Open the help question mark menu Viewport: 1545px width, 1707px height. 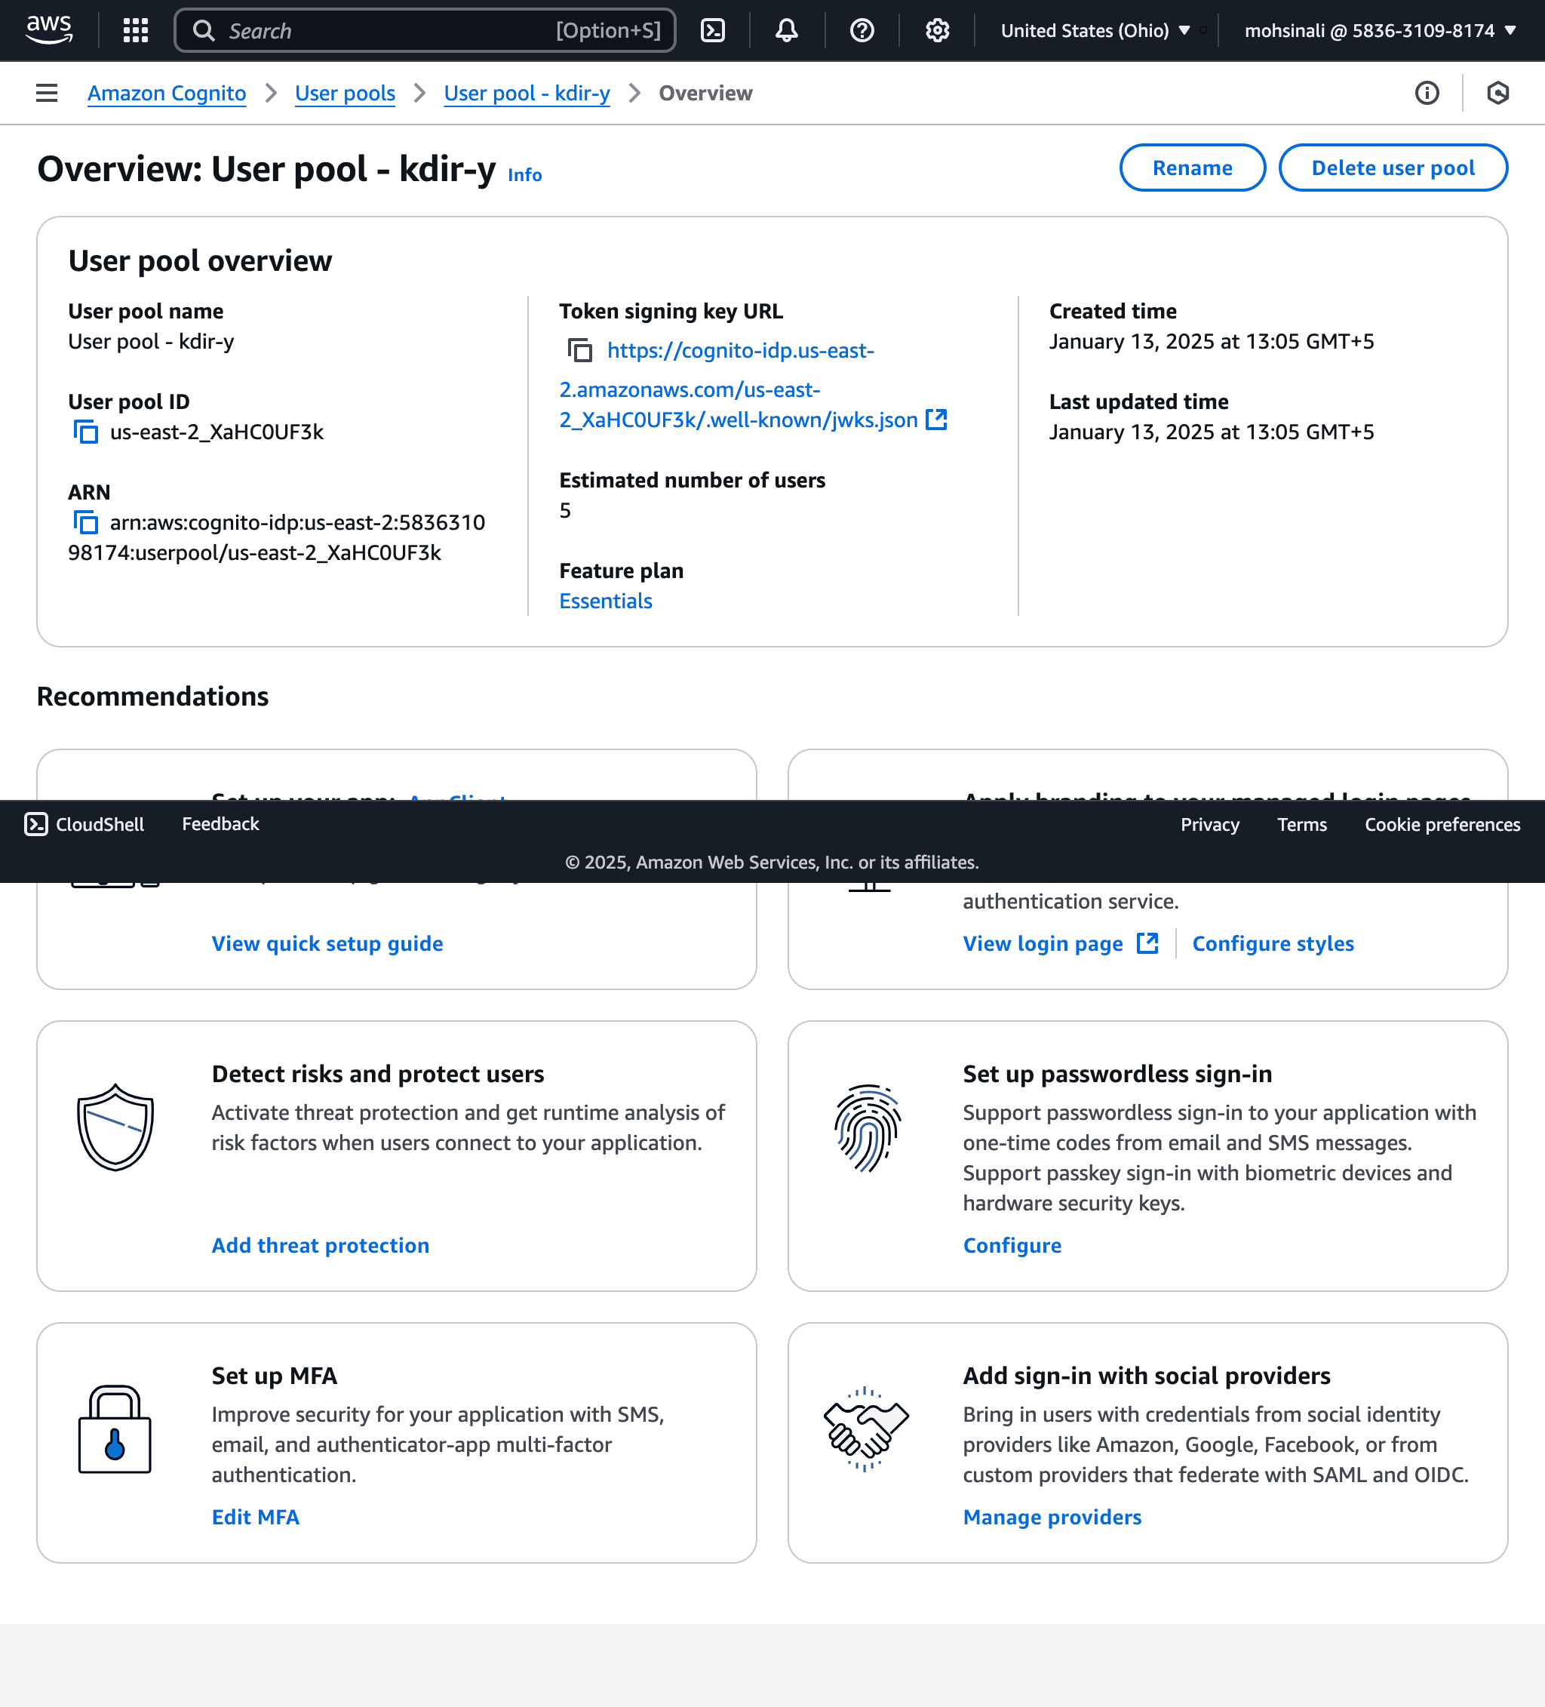[862, 30]
